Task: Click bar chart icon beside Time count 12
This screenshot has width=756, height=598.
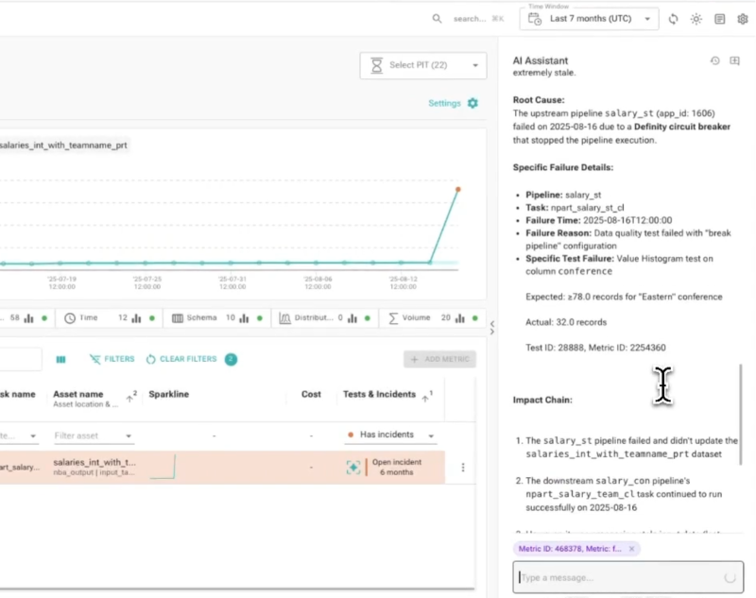Action: (136, 318)
